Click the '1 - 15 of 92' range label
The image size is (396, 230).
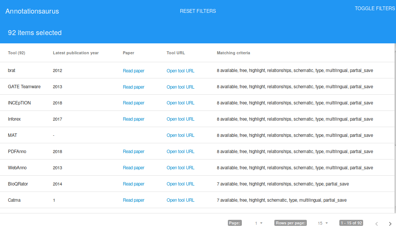coord(351,223)
